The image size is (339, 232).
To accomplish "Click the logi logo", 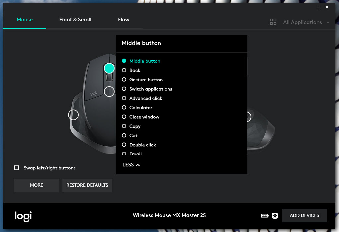I will coord(23,216).
